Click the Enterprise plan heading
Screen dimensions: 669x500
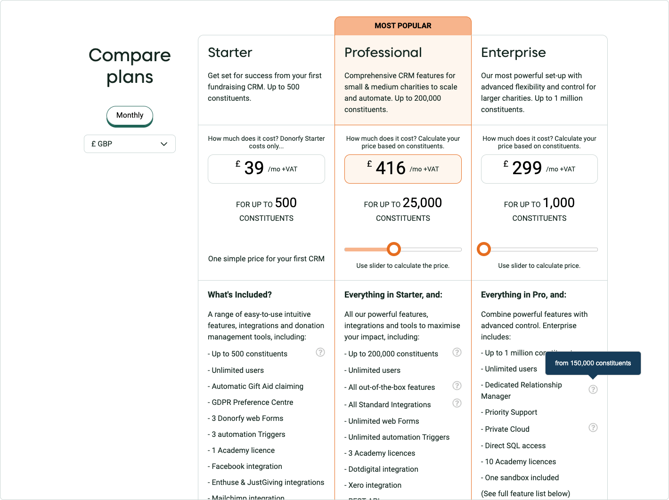[513, 53]
